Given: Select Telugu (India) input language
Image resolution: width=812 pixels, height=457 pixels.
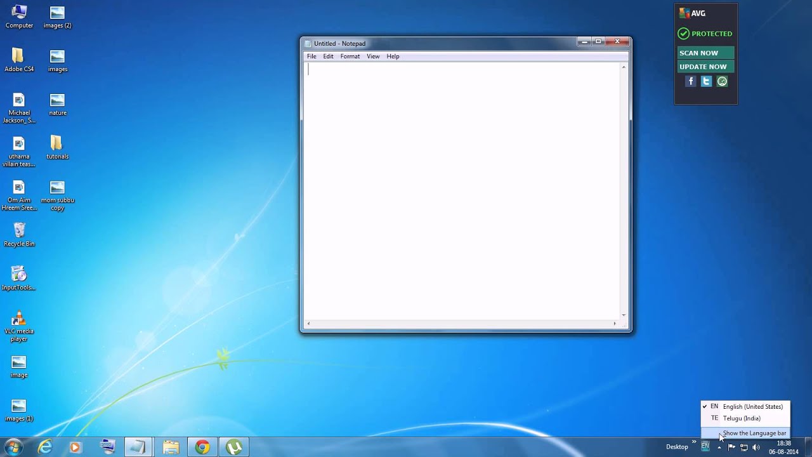Looking at the screenshot, I should click(x=745, y=418).
